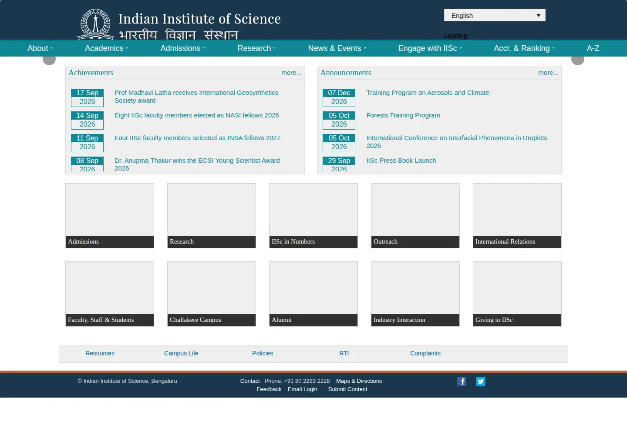Open the Faculty, Staff & Students tile

coord(110,294)
